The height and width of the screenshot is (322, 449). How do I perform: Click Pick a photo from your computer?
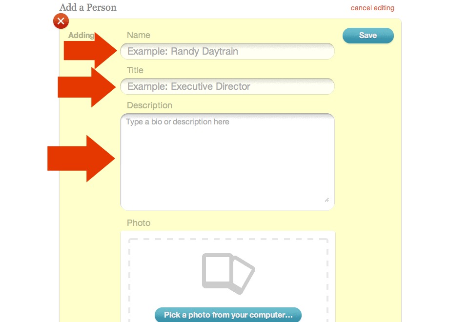[x=228, y=315]
